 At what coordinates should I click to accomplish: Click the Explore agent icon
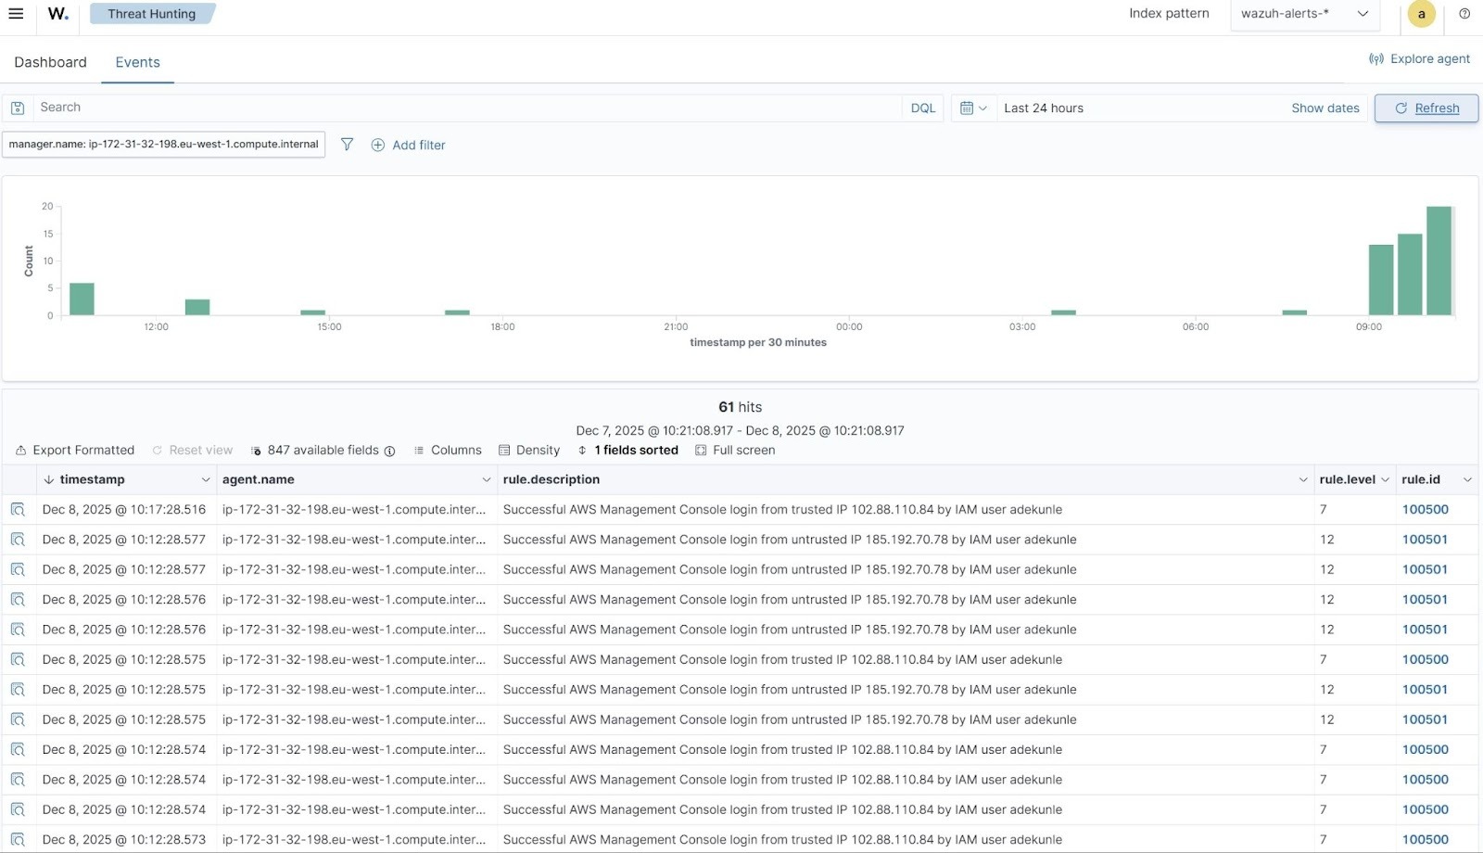(x=1375, y=58)
